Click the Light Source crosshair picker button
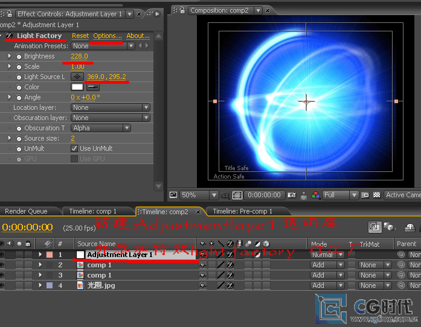 click(77, 77)
